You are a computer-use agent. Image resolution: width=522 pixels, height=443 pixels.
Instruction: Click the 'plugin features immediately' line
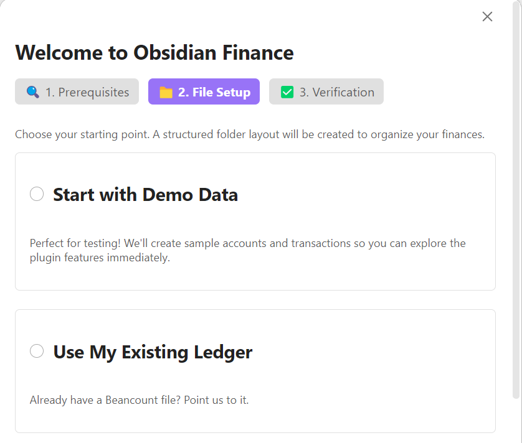click(100, 258)
